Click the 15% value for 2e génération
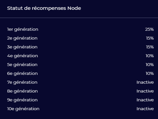The height and width of the screenshot is (119, 158). tap(150, 38)
